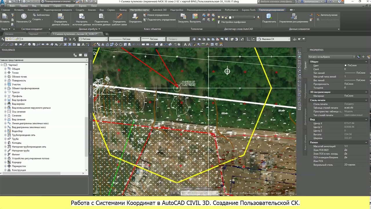Viewport: 371px width, 209px height.
Task: Click the Облако точек icon in tree
Action: (x=9, y=77)
